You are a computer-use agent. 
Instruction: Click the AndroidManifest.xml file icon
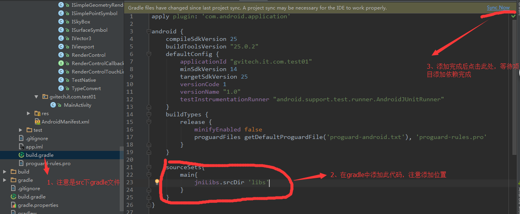click(37, 121)
